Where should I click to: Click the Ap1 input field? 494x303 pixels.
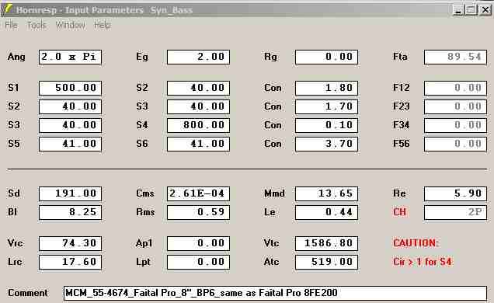(x=198, y=243)
